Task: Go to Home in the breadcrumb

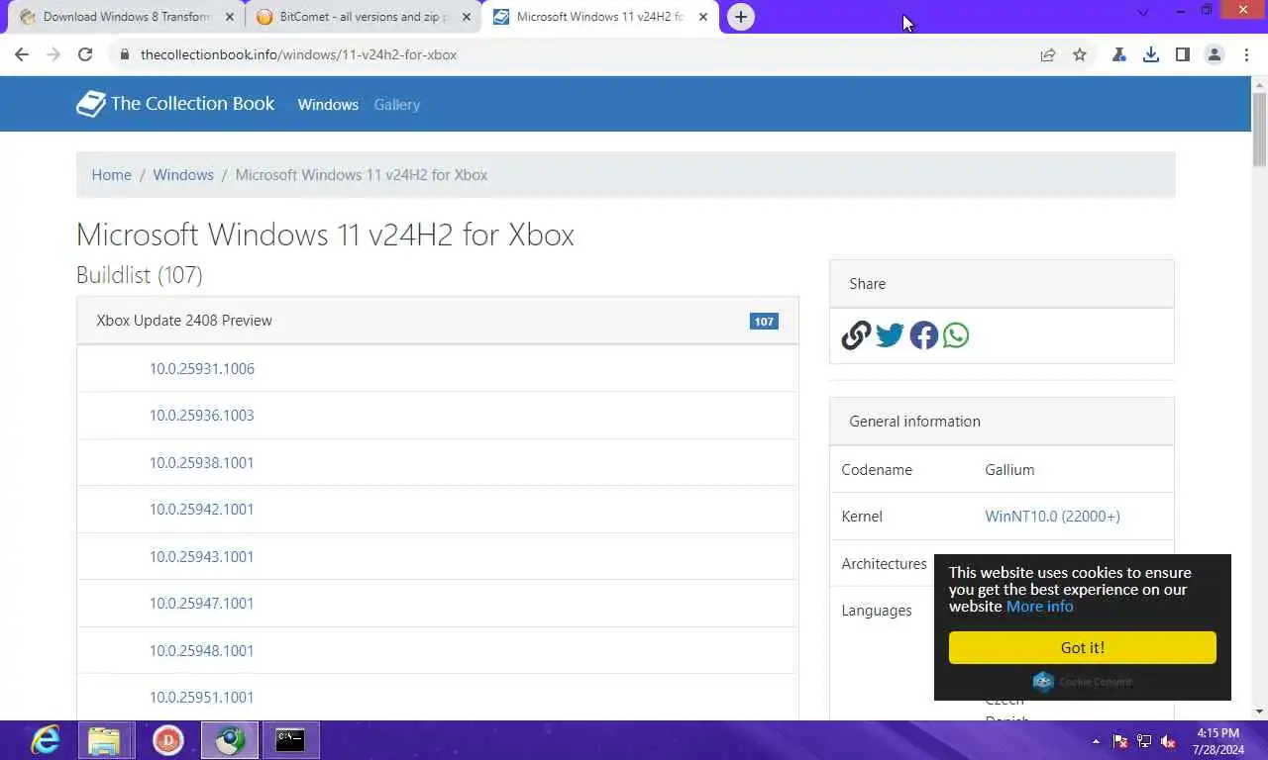Action: click(112, 175)
